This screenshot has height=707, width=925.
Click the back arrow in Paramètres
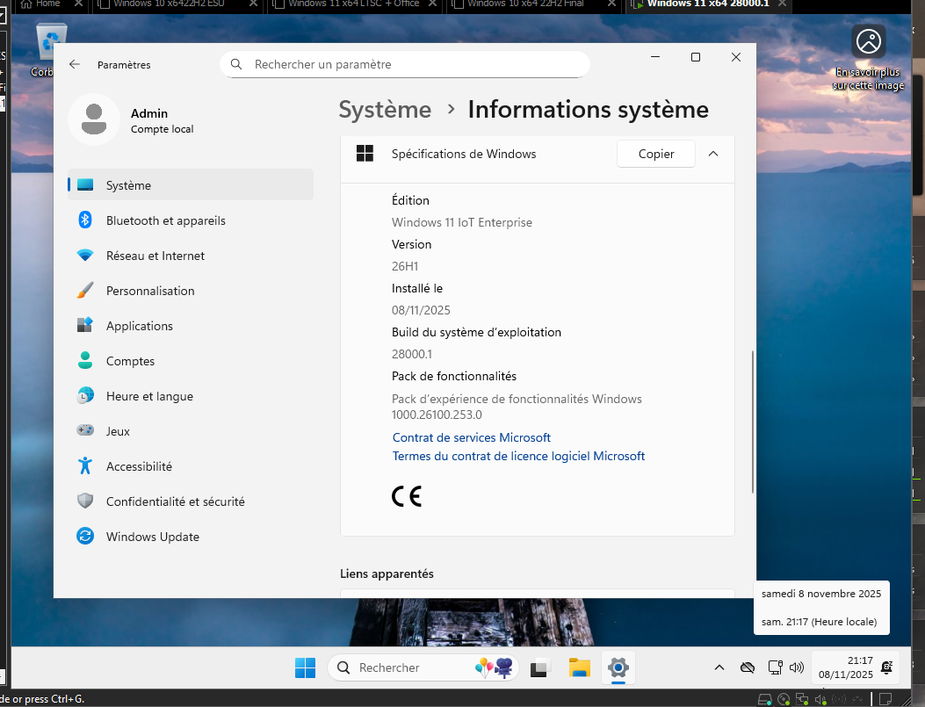75,64
